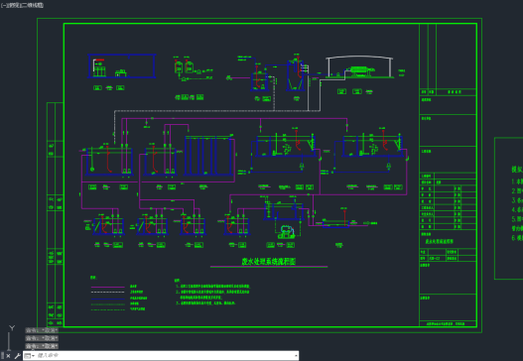Open recent commands dropdown in command line
This screenshot has height=361, width=523.
30,356
